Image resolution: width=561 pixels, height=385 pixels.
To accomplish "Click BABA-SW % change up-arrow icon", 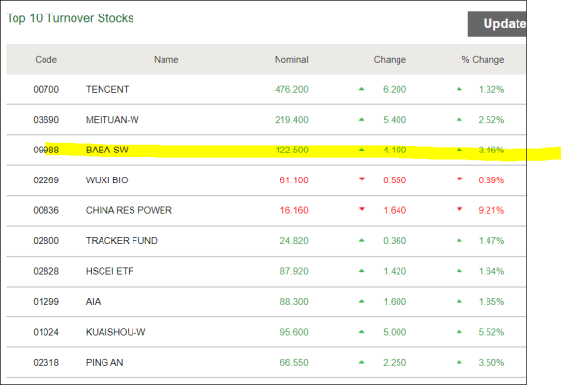I will [459, 150].
